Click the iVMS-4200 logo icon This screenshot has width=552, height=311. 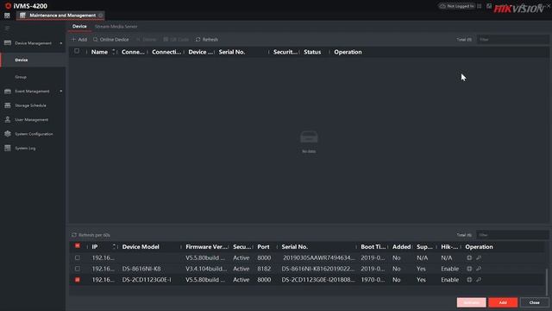pyautogui.click(x=8, y=6)
